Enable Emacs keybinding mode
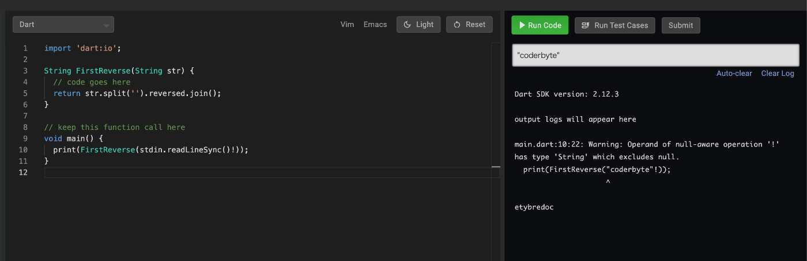Viewport: 807px width, 261px height. click(375, 25)
